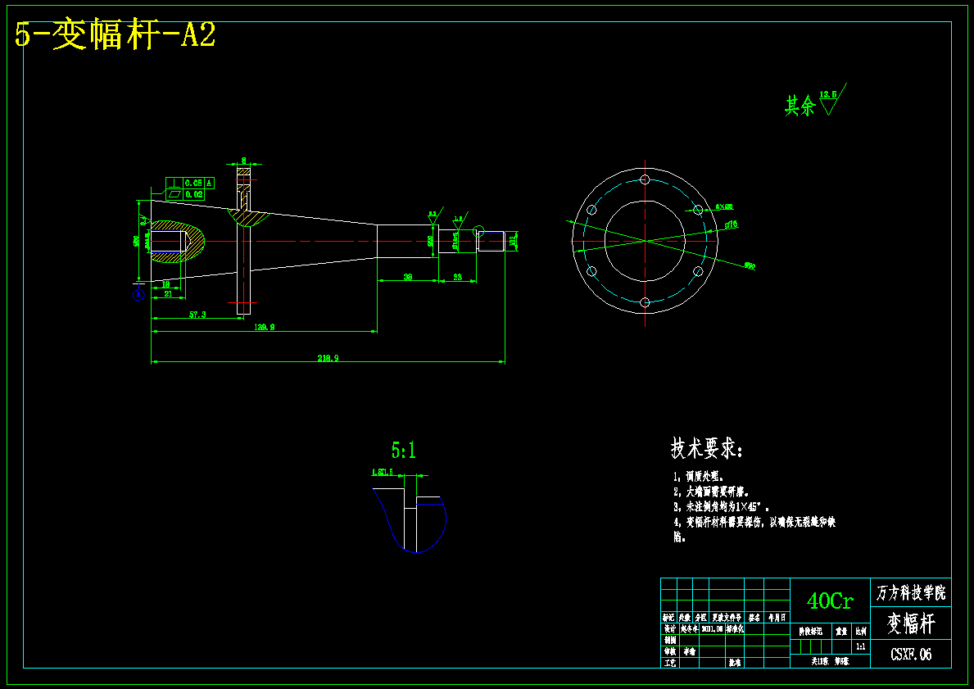Select the "1:1" scale cell
The width and height of the screenshot is (974, 689).
pos(860,646)
